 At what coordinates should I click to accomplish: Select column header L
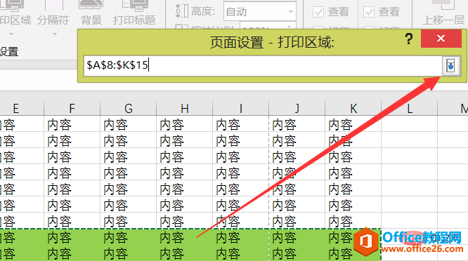click(410, 109)
